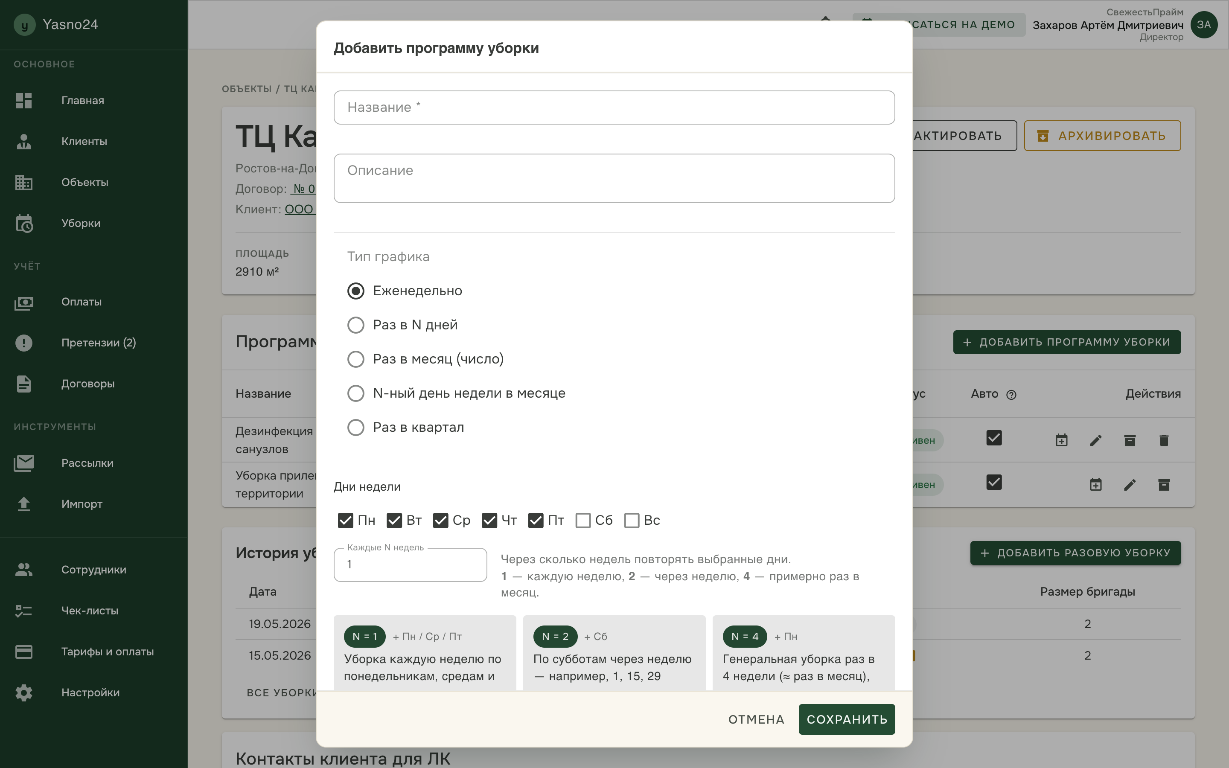Image resolution: width=1229 pixels, height=768 pixels.
Task: Toggle the Вт weekday checkbox
Action: pos(394,521)
